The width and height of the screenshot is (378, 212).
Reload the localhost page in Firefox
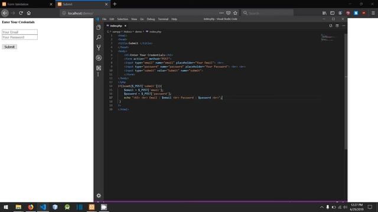pos(21,13)
